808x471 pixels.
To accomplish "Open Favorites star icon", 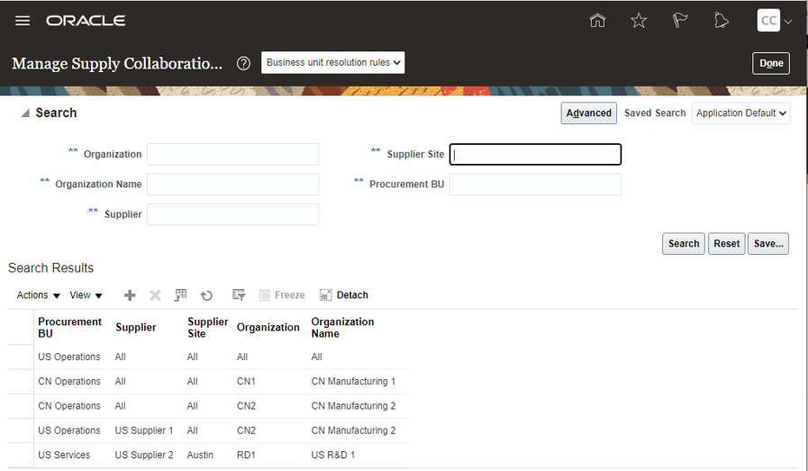I will [639, 21].
